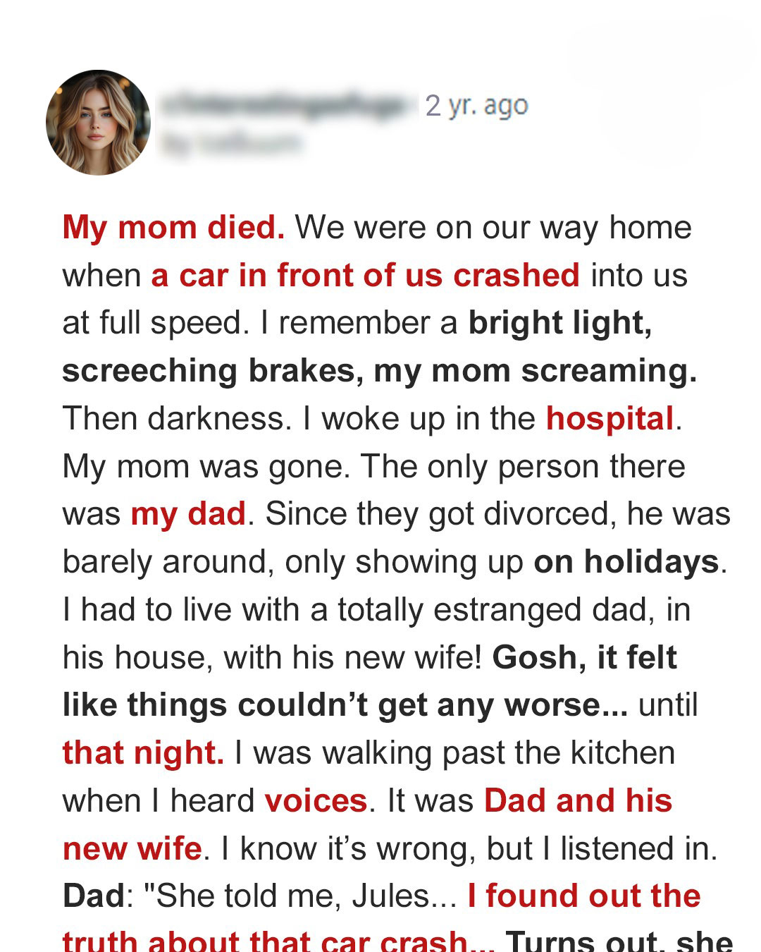Click 'a car in front of us crashed'
Screen dimensions: 761x952
[x=366, y=275]
